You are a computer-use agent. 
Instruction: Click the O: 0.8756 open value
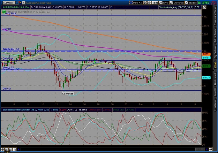58,7
